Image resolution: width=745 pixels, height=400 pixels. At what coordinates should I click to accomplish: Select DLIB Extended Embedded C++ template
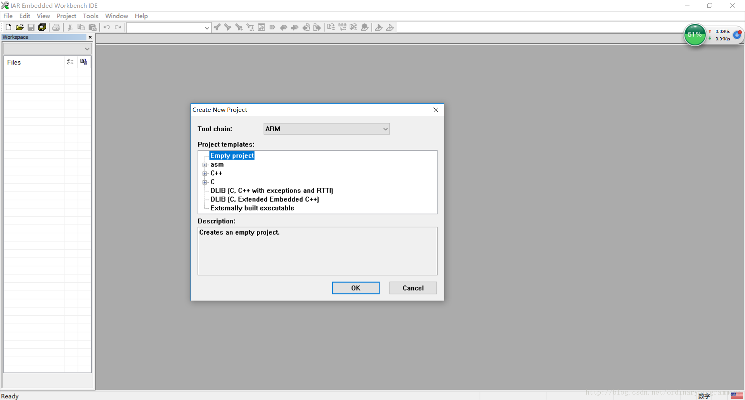(x=265, y=200)
